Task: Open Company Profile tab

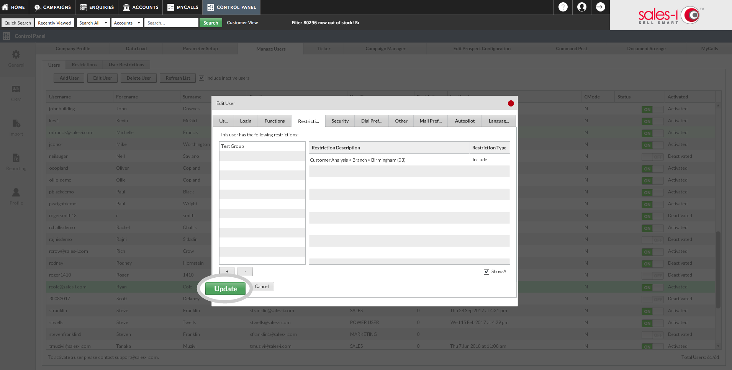Action: 73,49
